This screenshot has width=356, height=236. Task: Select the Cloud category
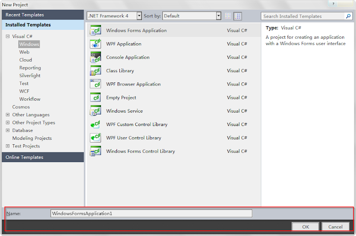click(25, 60)
